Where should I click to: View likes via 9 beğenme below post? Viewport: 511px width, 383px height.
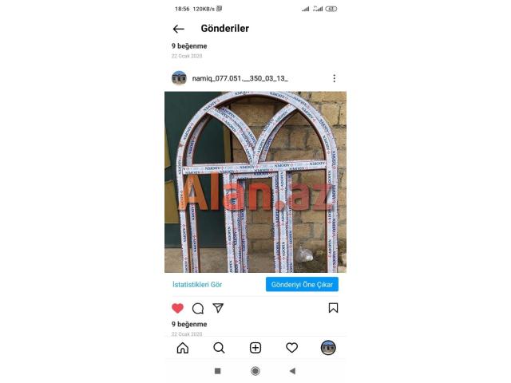pyautogui.click(x=189, y=325)
